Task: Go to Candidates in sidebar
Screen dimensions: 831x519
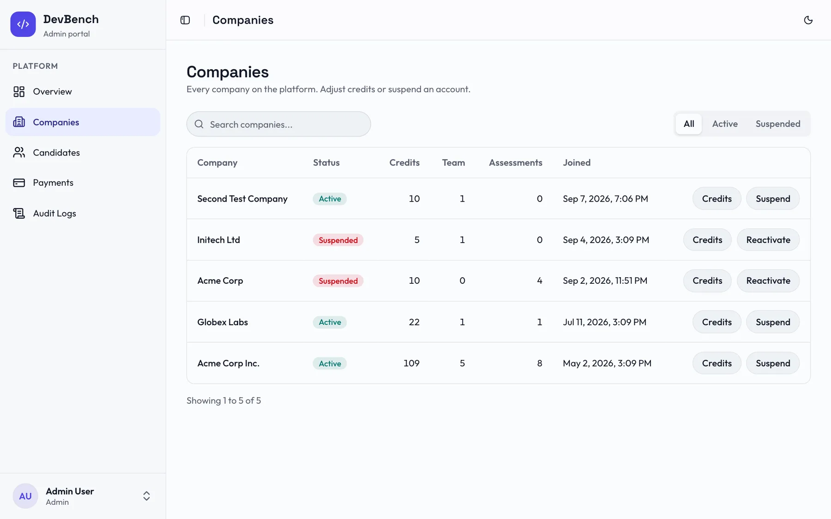Action: pos(83,152)
